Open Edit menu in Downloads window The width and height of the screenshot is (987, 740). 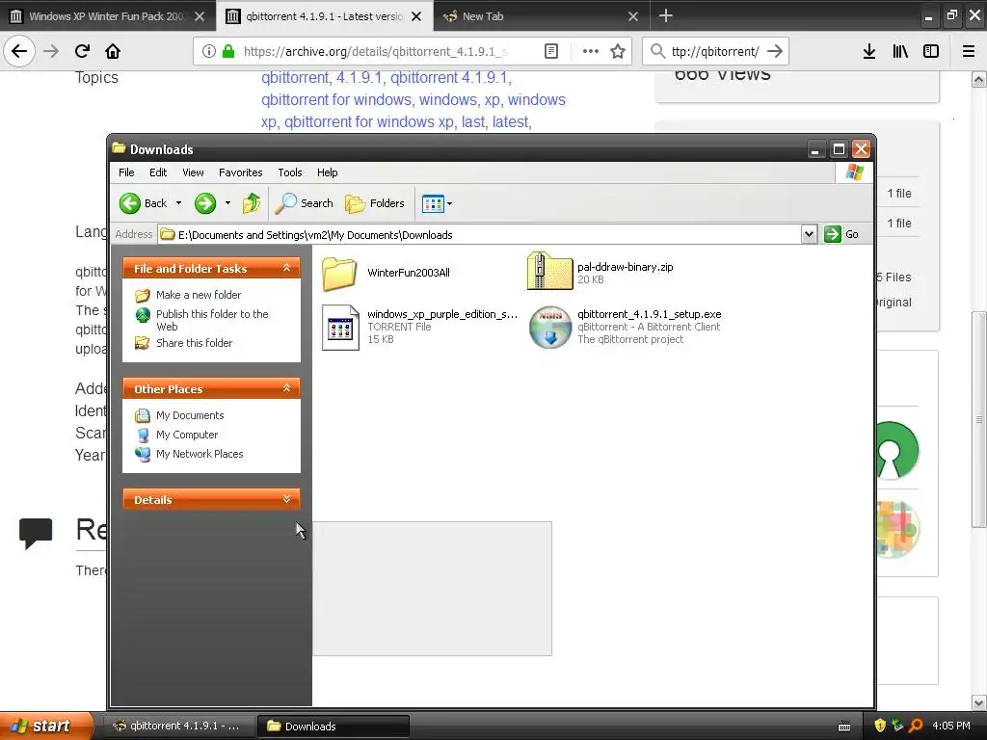click(158, 172)
